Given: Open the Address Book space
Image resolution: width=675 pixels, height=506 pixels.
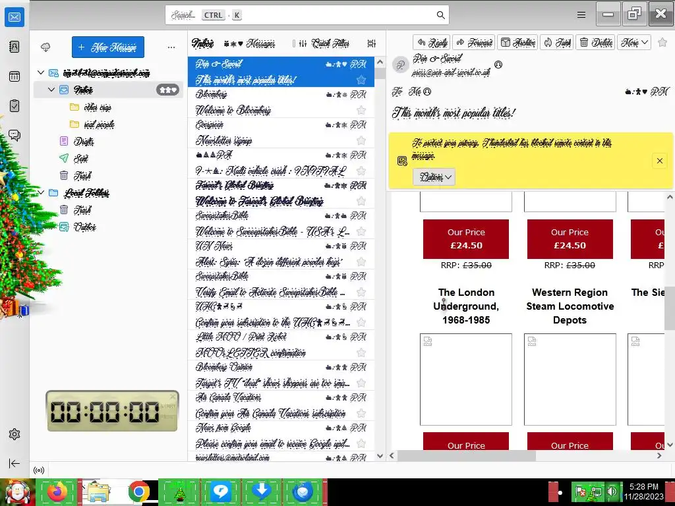Looking at the screenshot, I should [15, 47].
